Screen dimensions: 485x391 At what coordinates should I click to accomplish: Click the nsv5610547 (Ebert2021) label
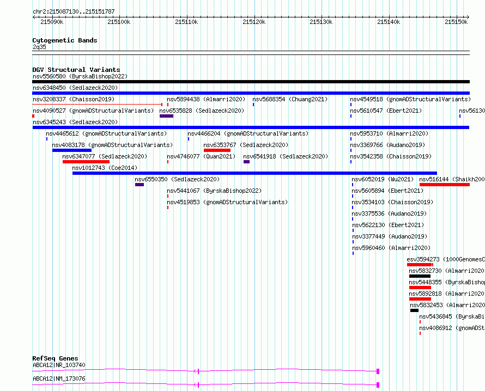click(x=386, y=111)
